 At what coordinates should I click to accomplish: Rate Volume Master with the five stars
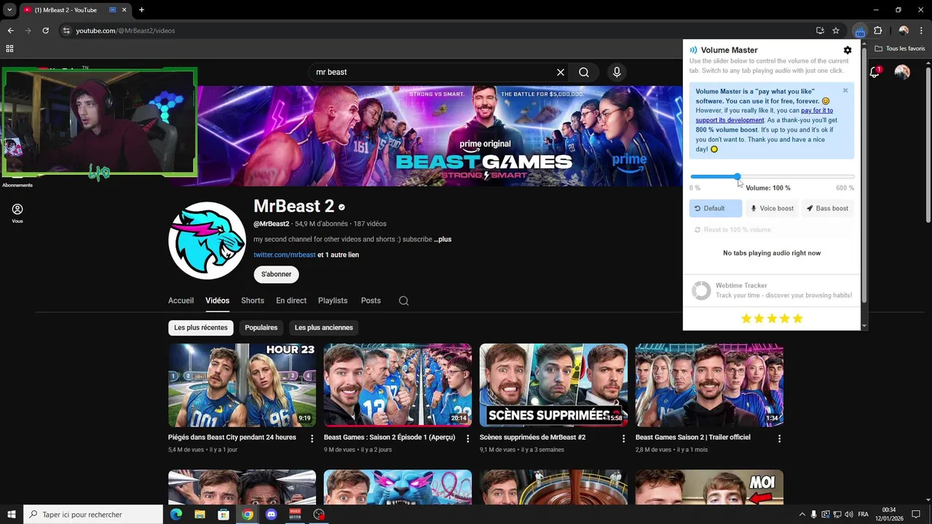pos(772,319)
